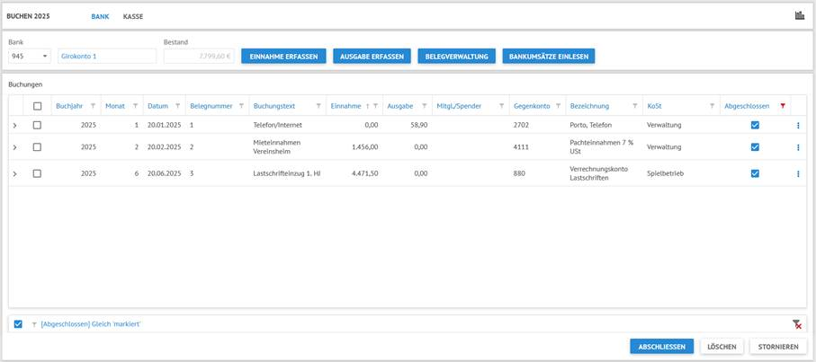The height and width of the screenshot is (362, 816).
Task: Click the Girokonto 1 account name field
Action: (x=106, y=57)
